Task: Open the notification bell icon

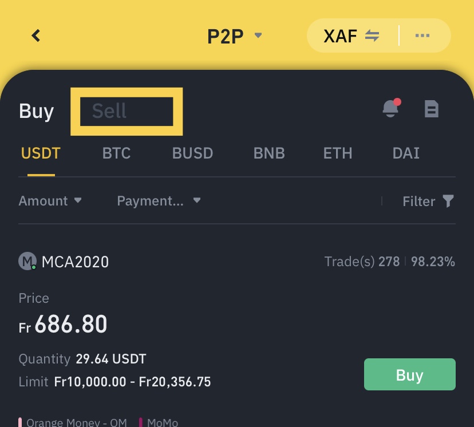Action: click(391, 108)
